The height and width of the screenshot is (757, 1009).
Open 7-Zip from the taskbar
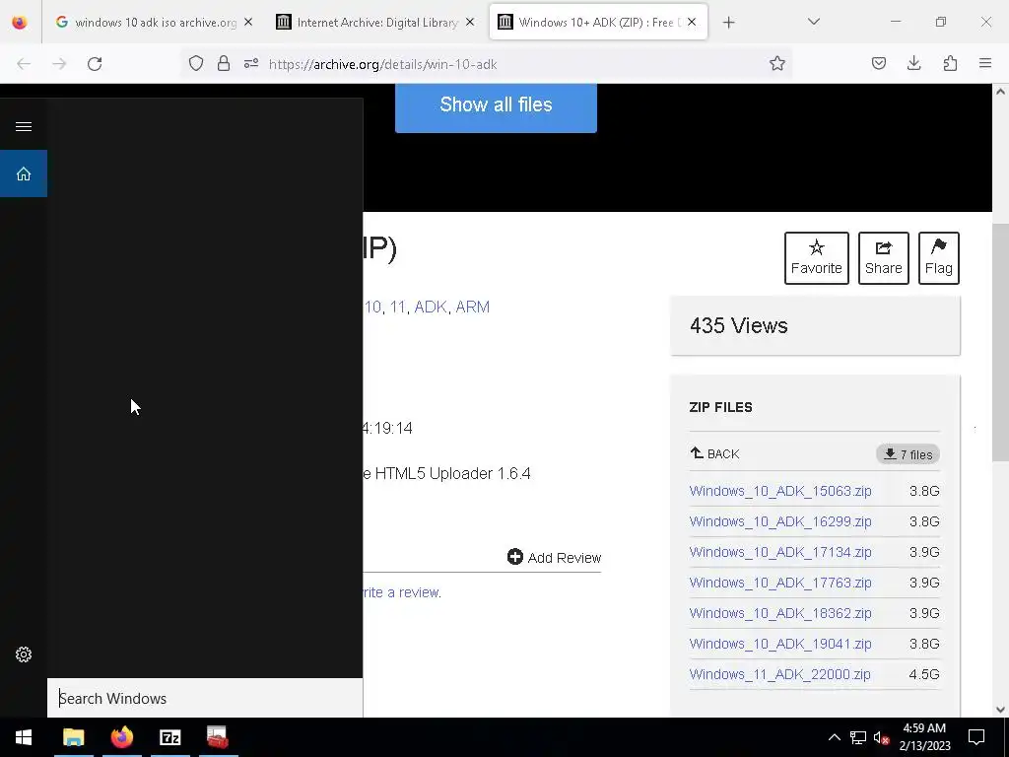169,737
